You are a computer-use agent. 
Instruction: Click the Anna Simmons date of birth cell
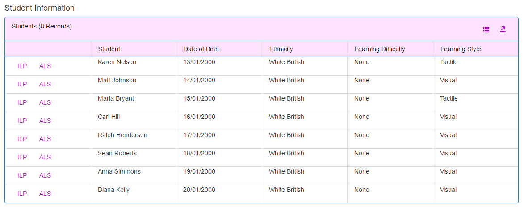[219, 176]
